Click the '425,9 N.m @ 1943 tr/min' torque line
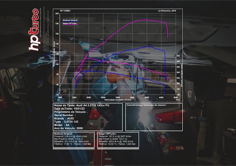Screen dimensions: 236x166 tap(116, 141)
